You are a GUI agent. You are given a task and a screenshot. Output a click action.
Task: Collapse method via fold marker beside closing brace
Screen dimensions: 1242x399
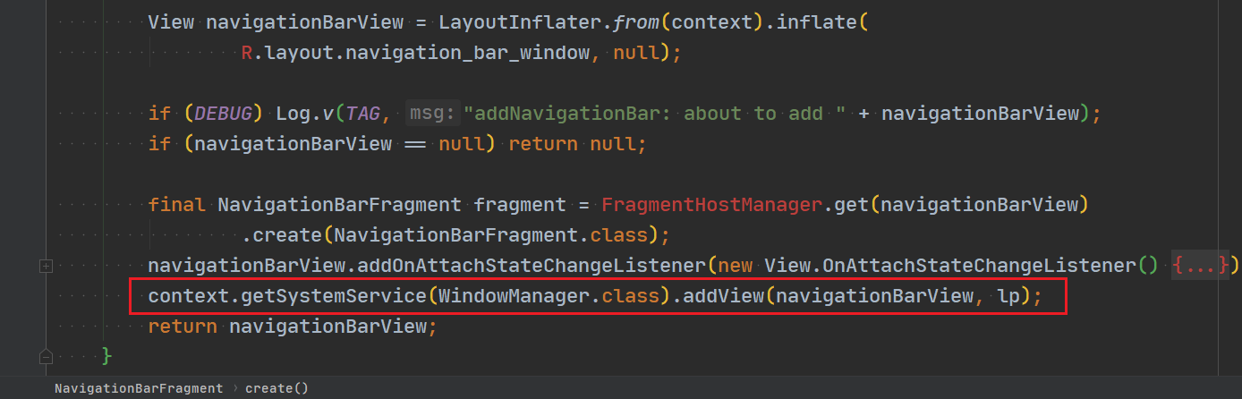47,356
